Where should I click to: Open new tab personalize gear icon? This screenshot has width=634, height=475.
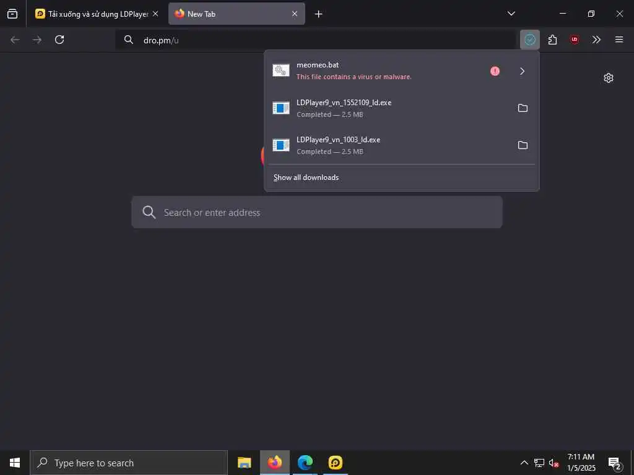point(609,78)
